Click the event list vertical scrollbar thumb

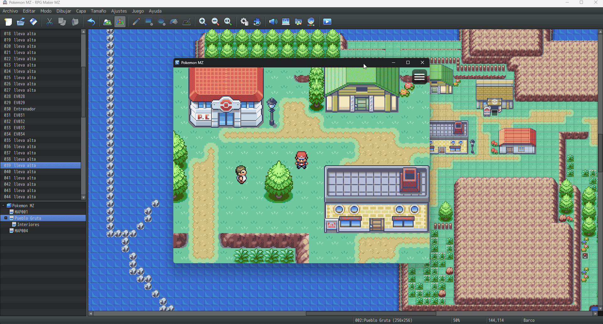(84, 92)
